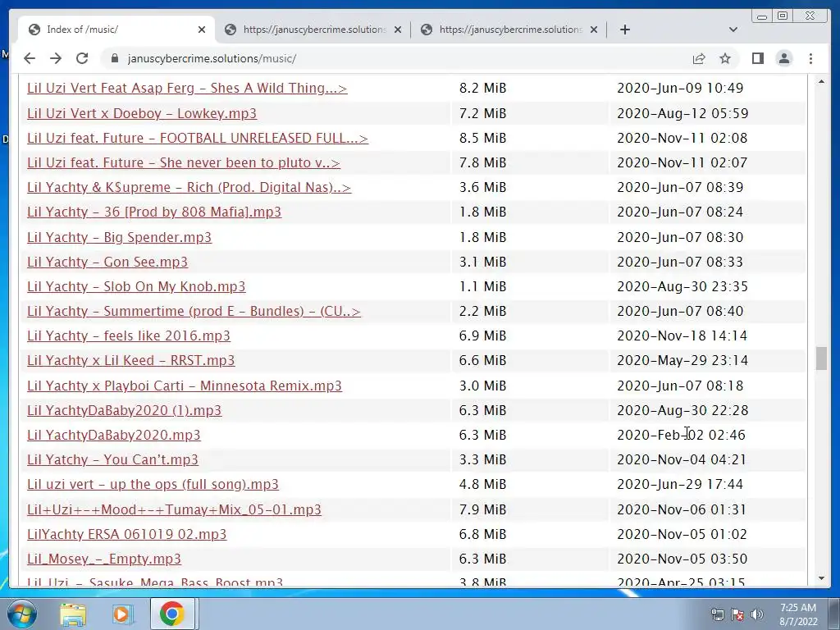Reload the music index page
This screenshot has height=630, width=840.
pyautogui.click(x=82, y=58)
